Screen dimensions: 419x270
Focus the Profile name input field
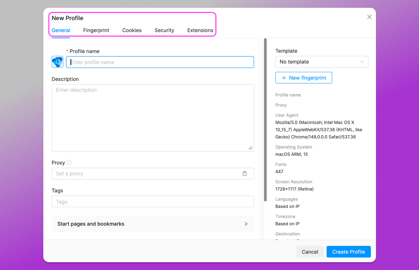(x=160, y=62)
